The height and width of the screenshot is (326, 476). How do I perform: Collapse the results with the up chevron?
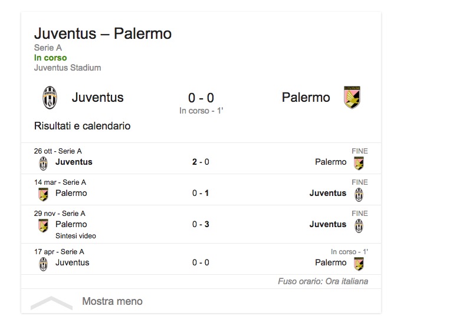click(x=51, y=302)
